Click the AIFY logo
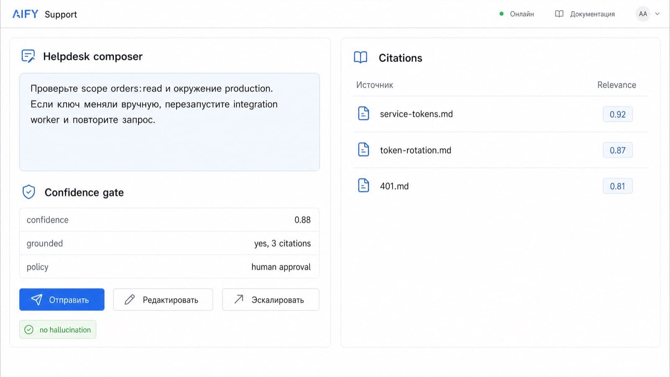This screenshot has width=670, height=377. tap(25, 14)
